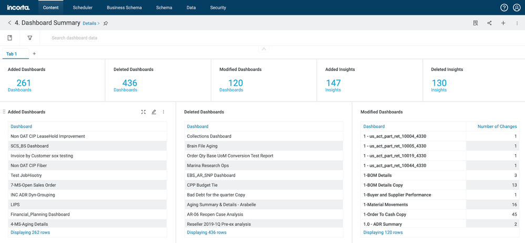Collapse the filter bar chevron
525x243 pixels.
pos(264,49)
